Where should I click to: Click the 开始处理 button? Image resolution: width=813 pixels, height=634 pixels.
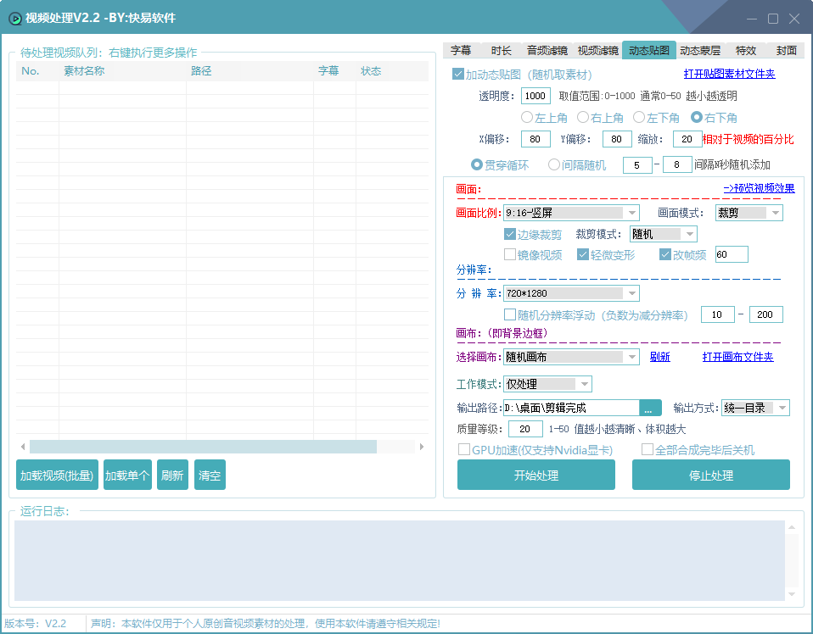tap(535, 475)
